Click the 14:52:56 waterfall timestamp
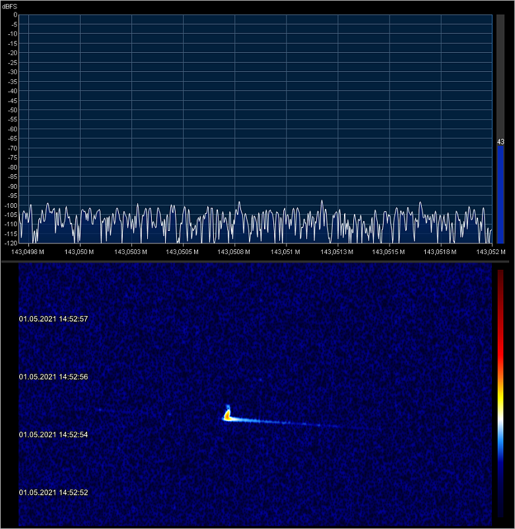The height and width of the screenshot is (529, 515). pos(53,377)
